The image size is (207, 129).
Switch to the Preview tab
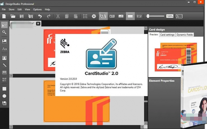coord(154,34)
